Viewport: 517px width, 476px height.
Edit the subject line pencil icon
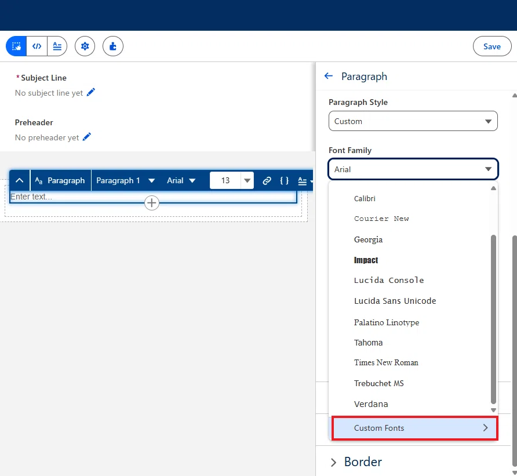point(90,92)
